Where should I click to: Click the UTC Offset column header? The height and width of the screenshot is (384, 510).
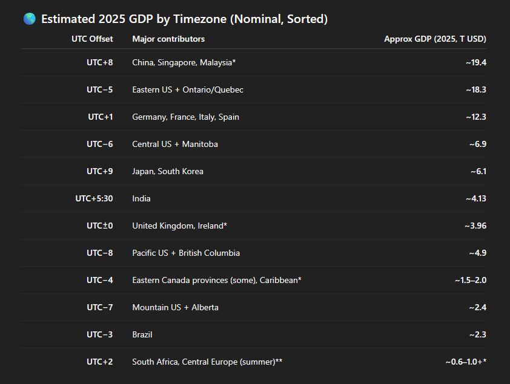pos(92,39)
